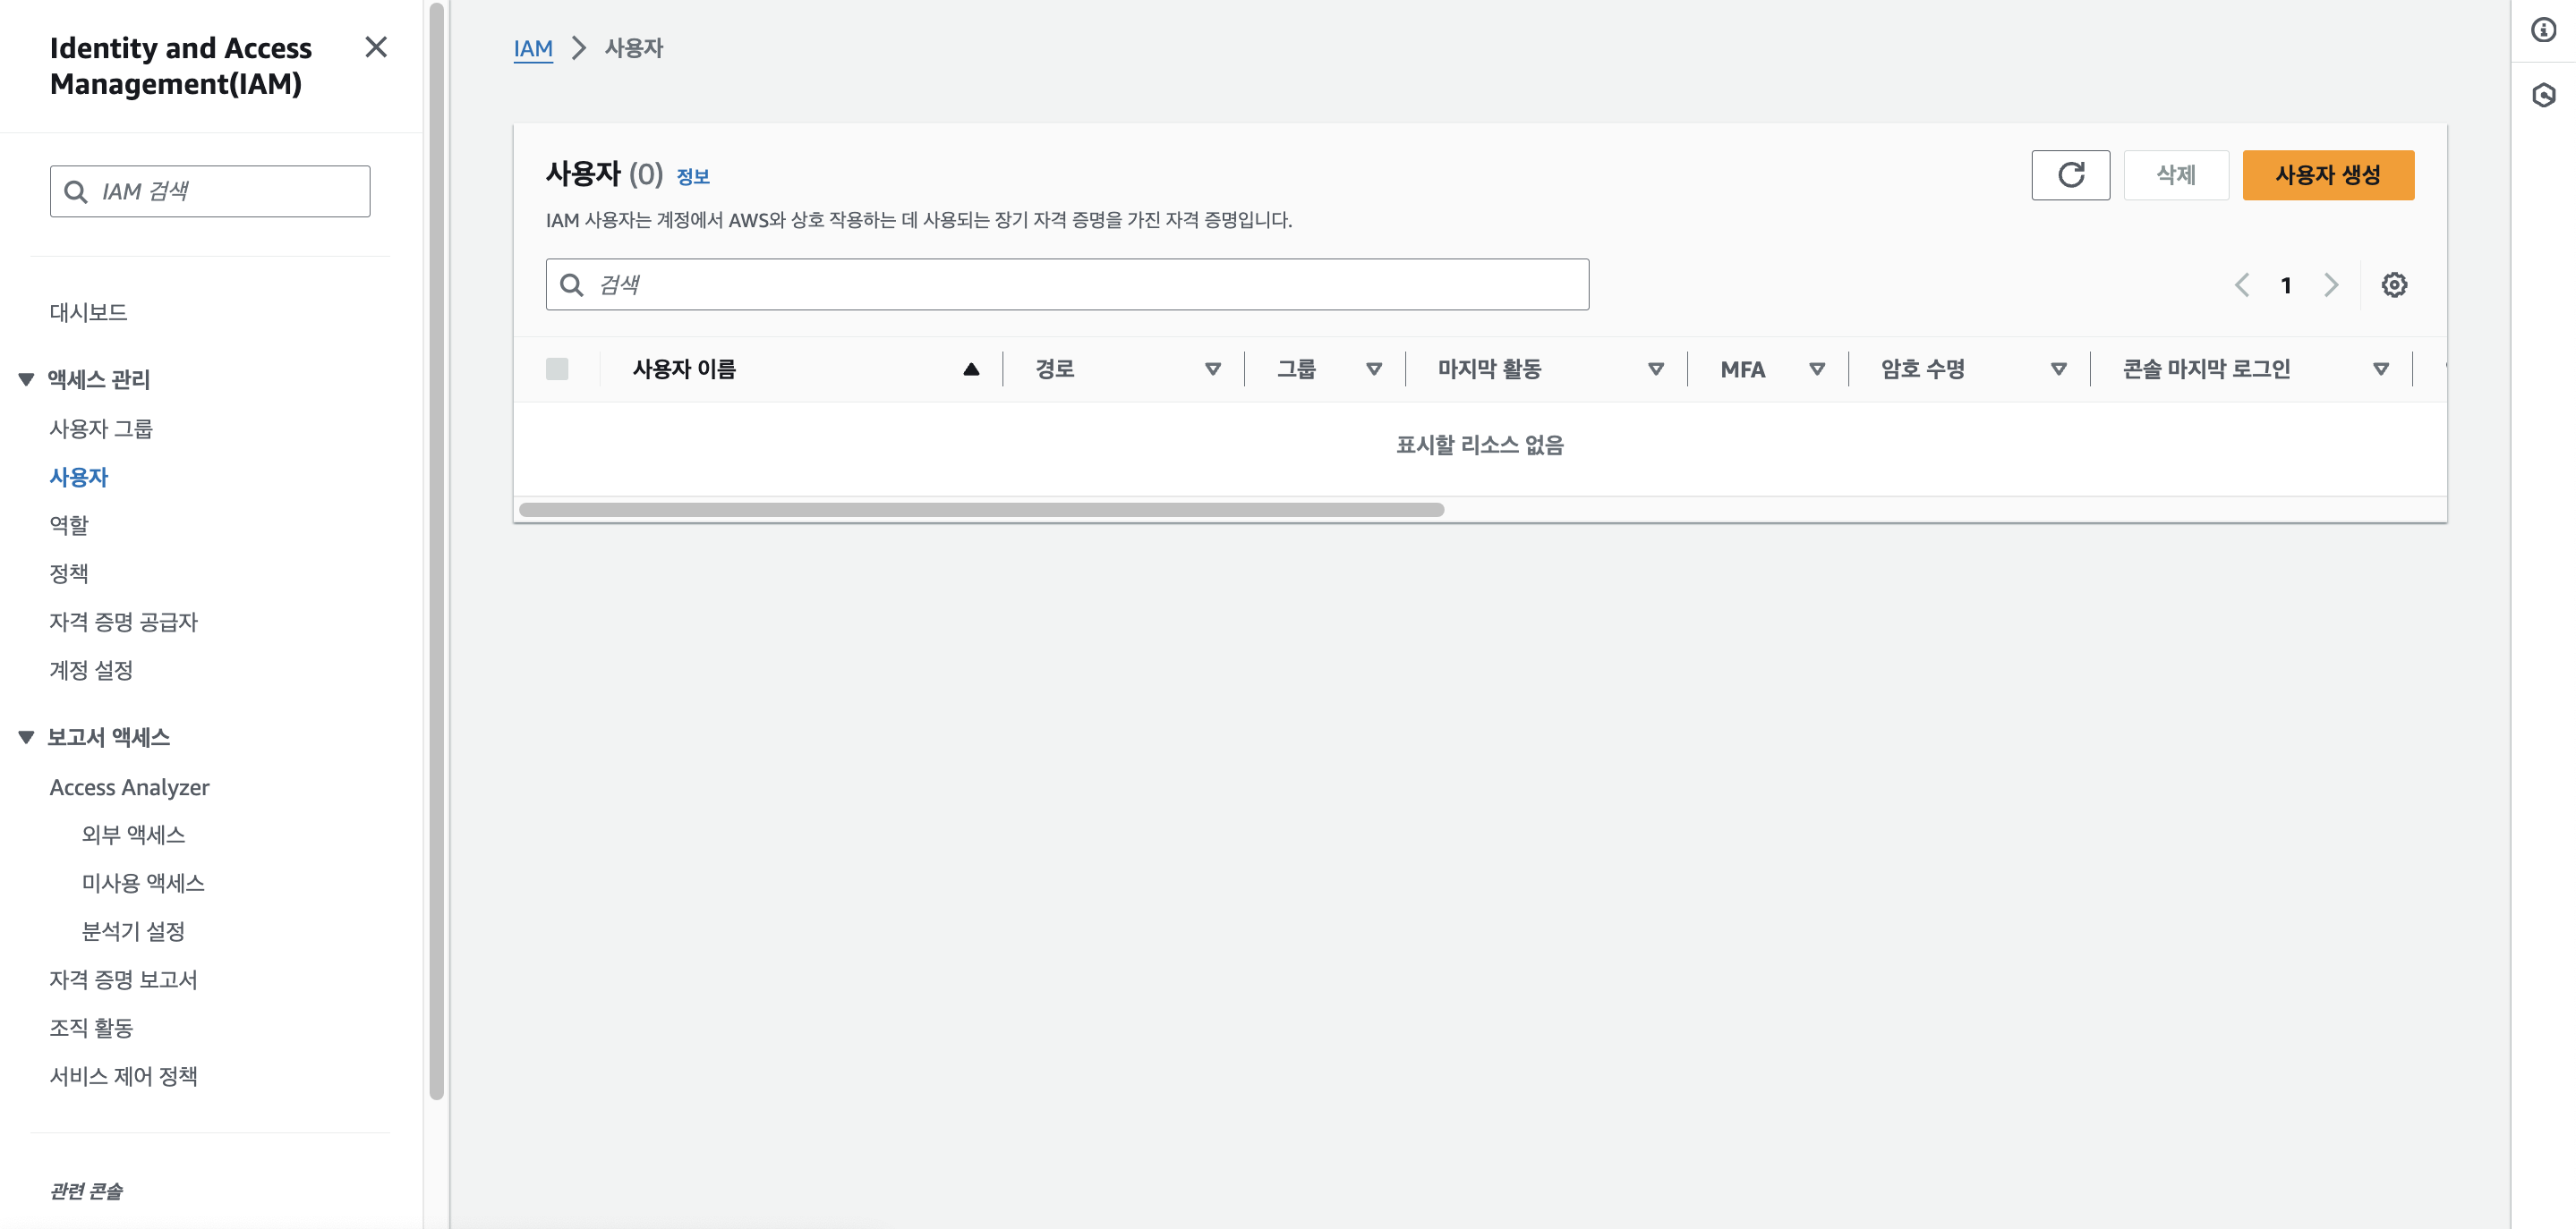Click the hexagon icon on right rail
Image resolution: width=2576 pixels, height=1229 pixels.
pos(2543,95)
